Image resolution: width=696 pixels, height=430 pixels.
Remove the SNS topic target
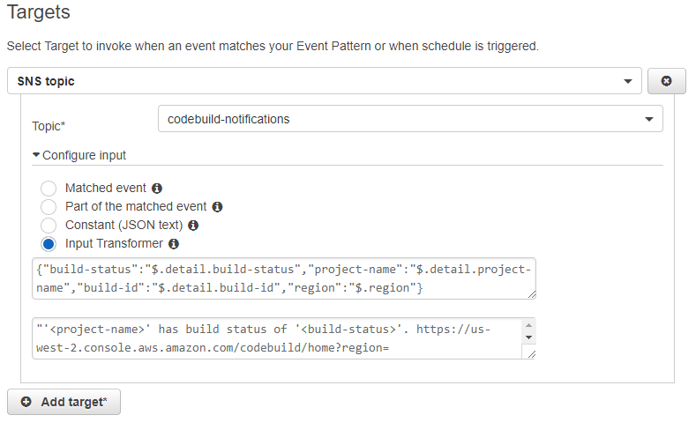coord(667,81)
